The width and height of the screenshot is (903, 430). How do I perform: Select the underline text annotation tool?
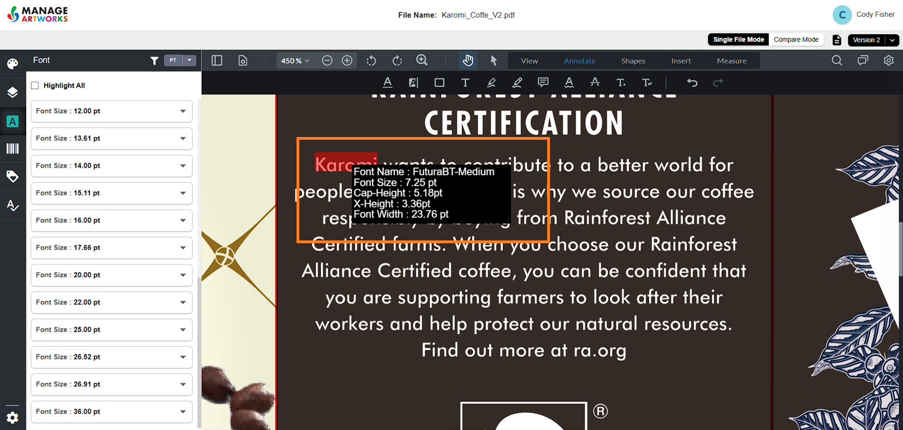pos(387,83)
